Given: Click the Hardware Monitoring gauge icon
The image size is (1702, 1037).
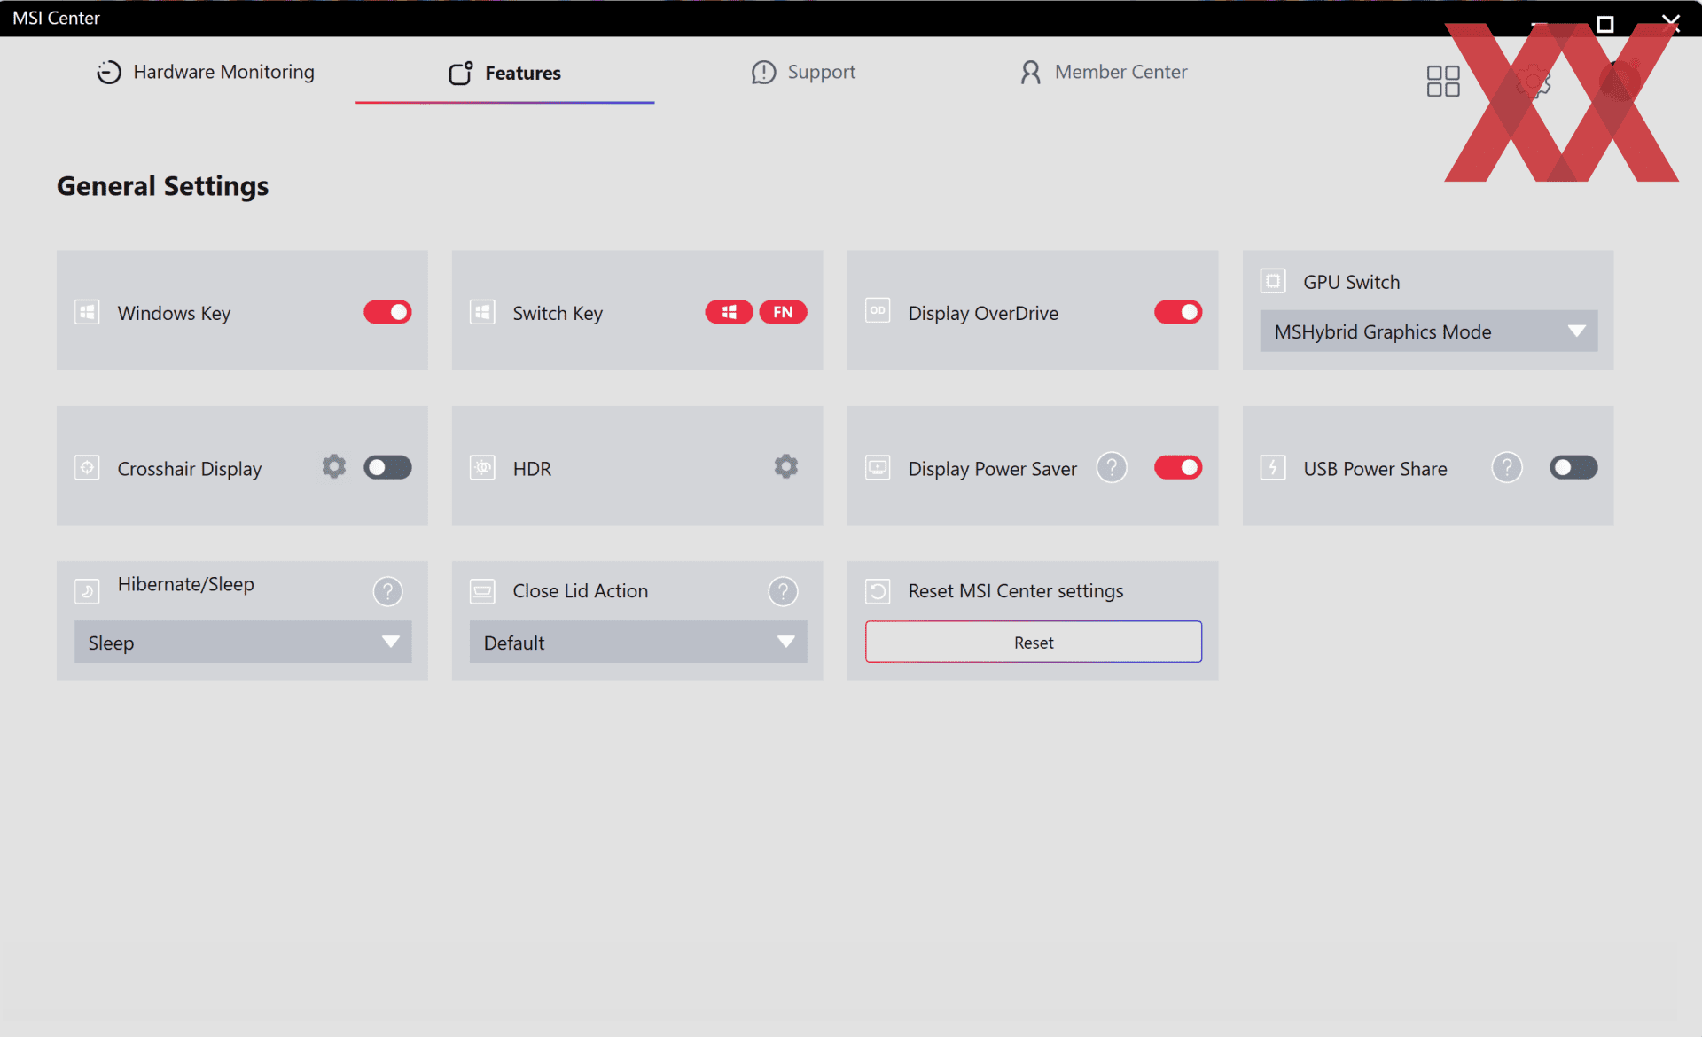Looking at the screenshot, I should coord(109,73).
